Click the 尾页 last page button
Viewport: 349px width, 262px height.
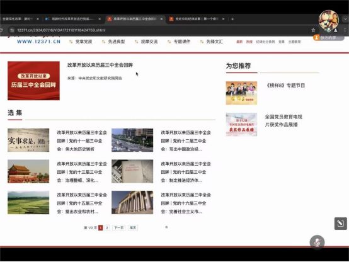133,228
